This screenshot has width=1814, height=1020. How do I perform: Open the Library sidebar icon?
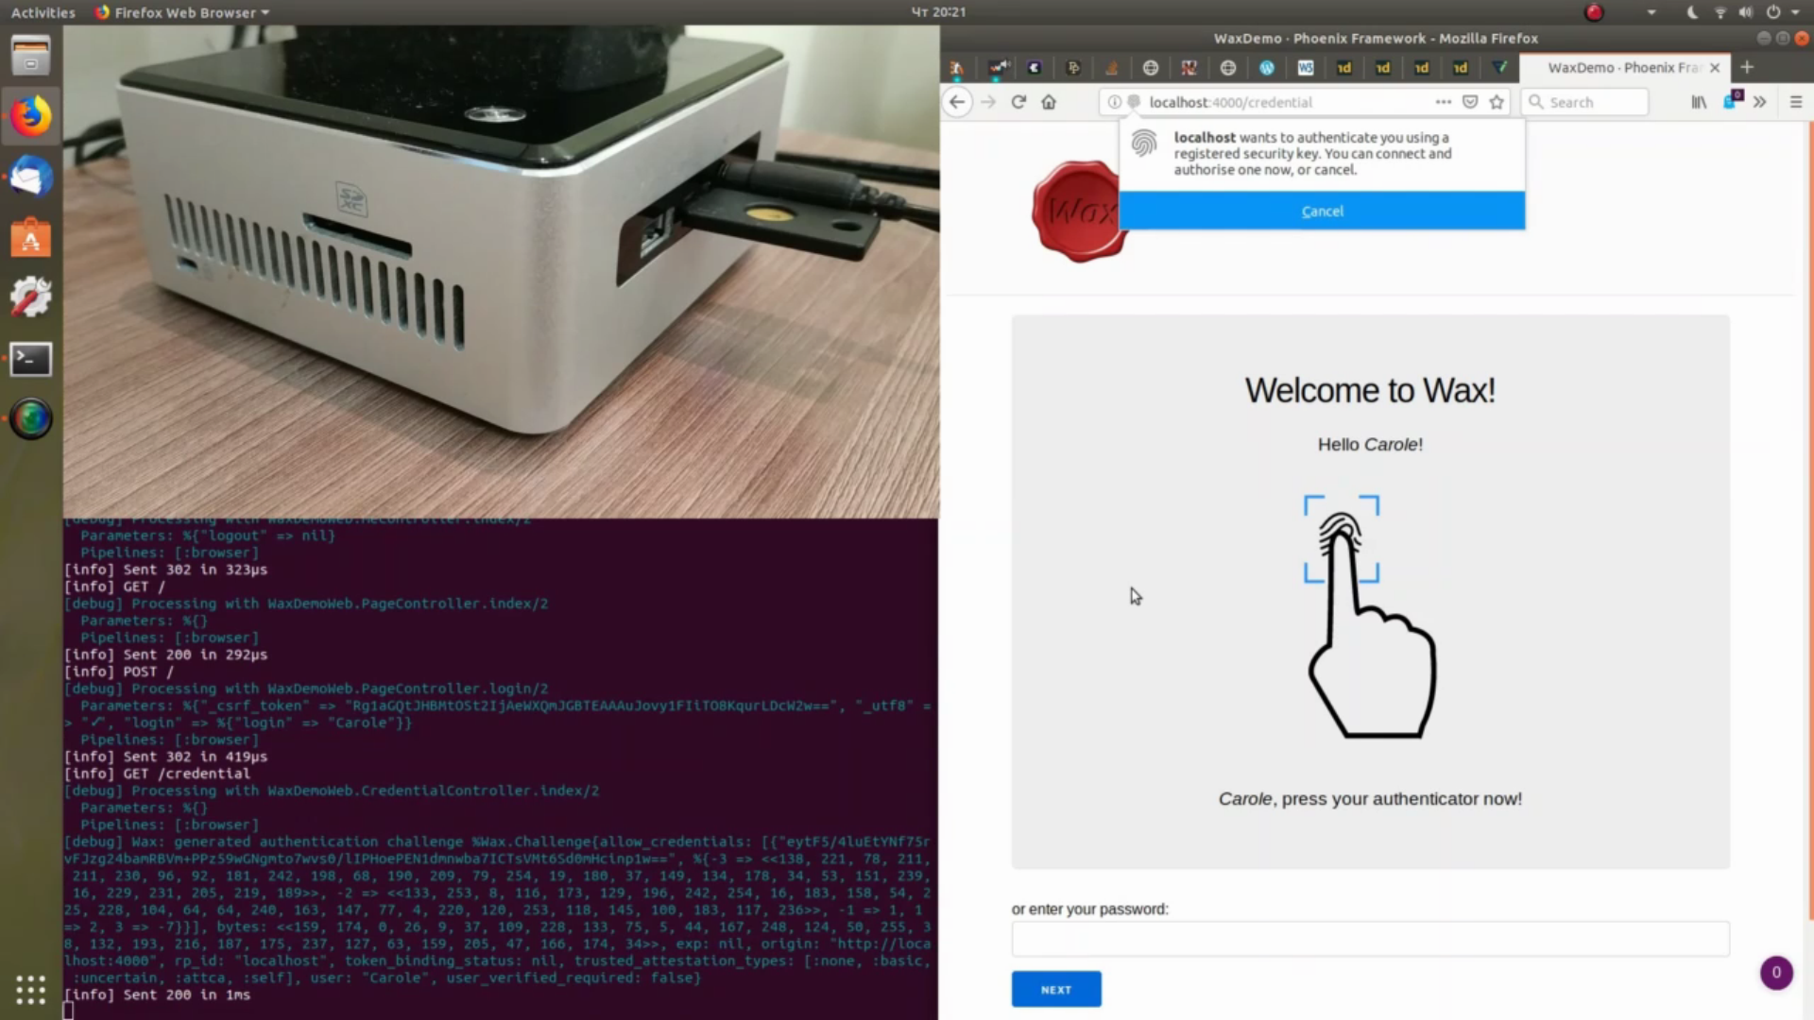click(x=1699, y=102)
